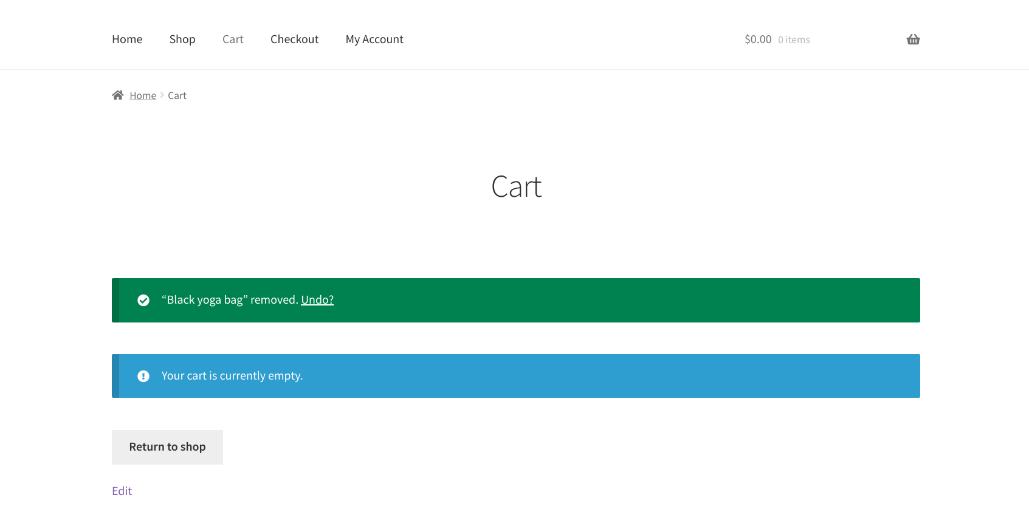Click the $0.00 cart total in header

[x=758, y=39]
